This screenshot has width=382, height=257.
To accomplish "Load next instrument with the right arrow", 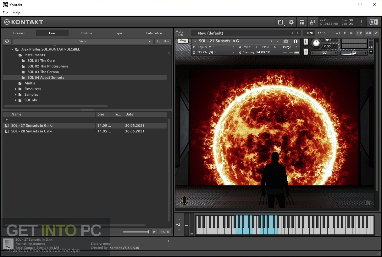I will pyautogui.click(x=277, y=41).
